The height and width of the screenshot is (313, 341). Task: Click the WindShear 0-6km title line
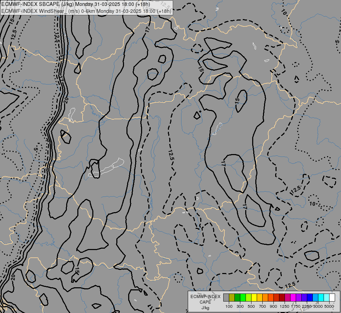86,11
